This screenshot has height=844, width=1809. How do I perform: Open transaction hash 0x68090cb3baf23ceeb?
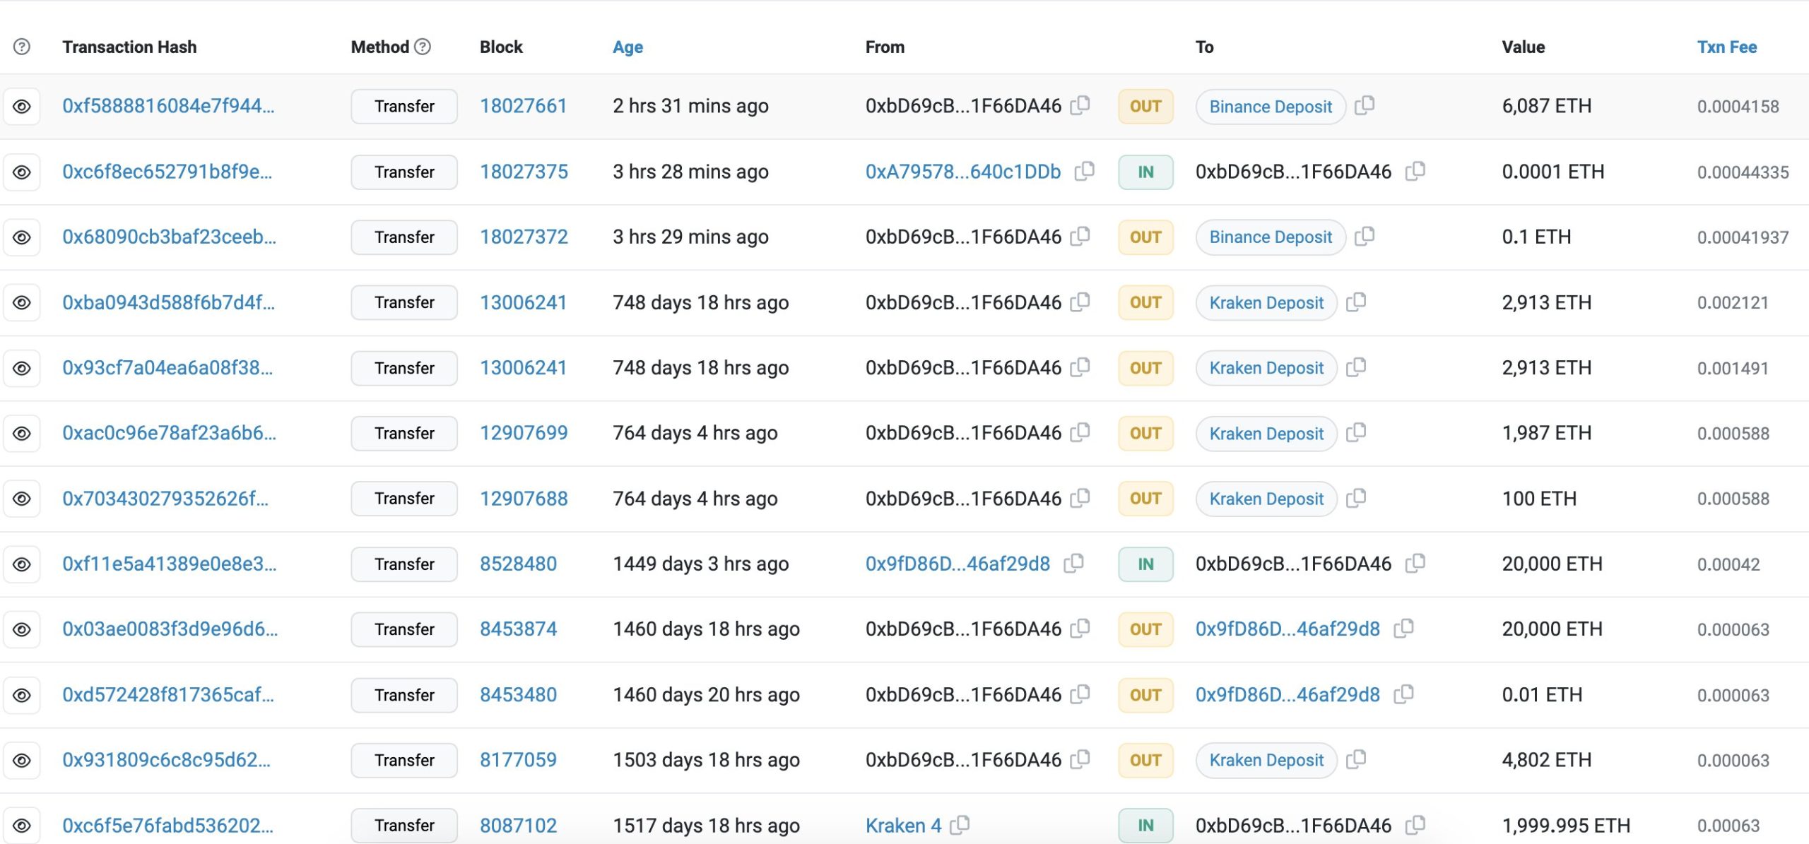pos(169,237)
